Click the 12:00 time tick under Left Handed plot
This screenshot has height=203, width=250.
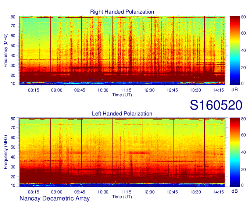149,192
